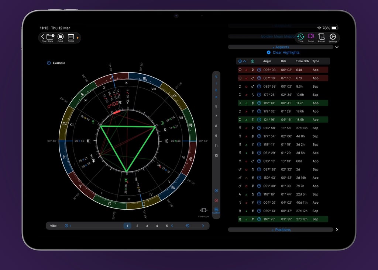Click the Aspects section header bar

(281, 47)
